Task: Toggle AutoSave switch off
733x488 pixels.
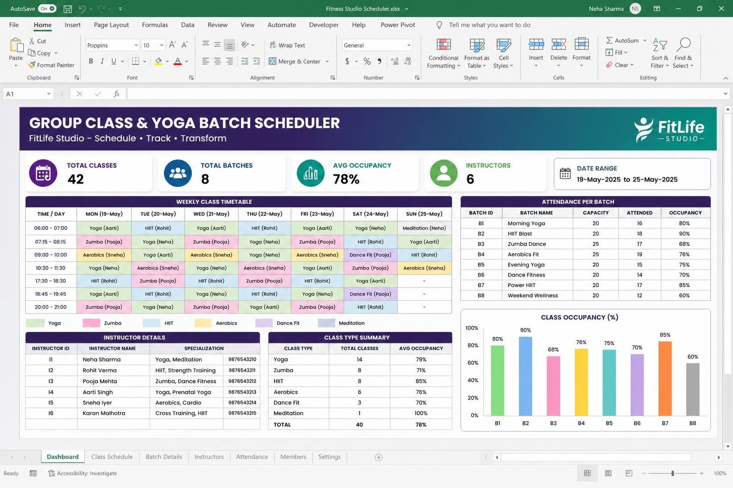Action: pos(47,9)
